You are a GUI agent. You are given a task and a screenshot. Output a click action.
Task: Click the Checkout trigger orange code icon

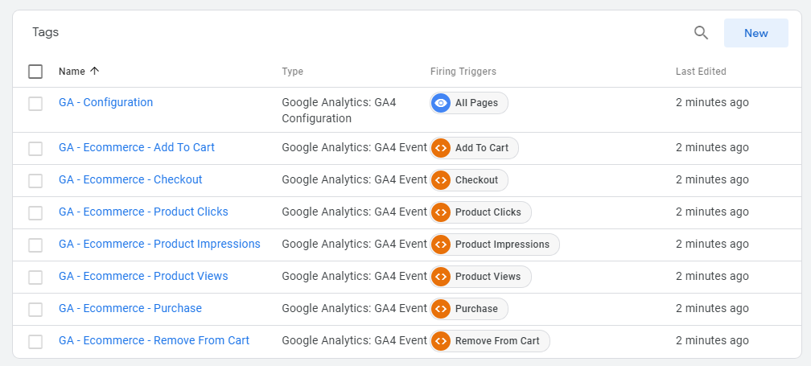441,180
